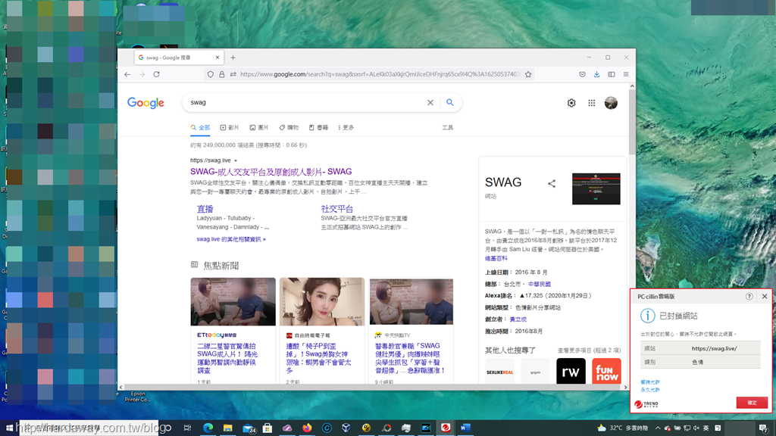Open the Pocket save icon in Firefox toolbar
The height and width of the screenshot is (436, 776).
point(582,74)
